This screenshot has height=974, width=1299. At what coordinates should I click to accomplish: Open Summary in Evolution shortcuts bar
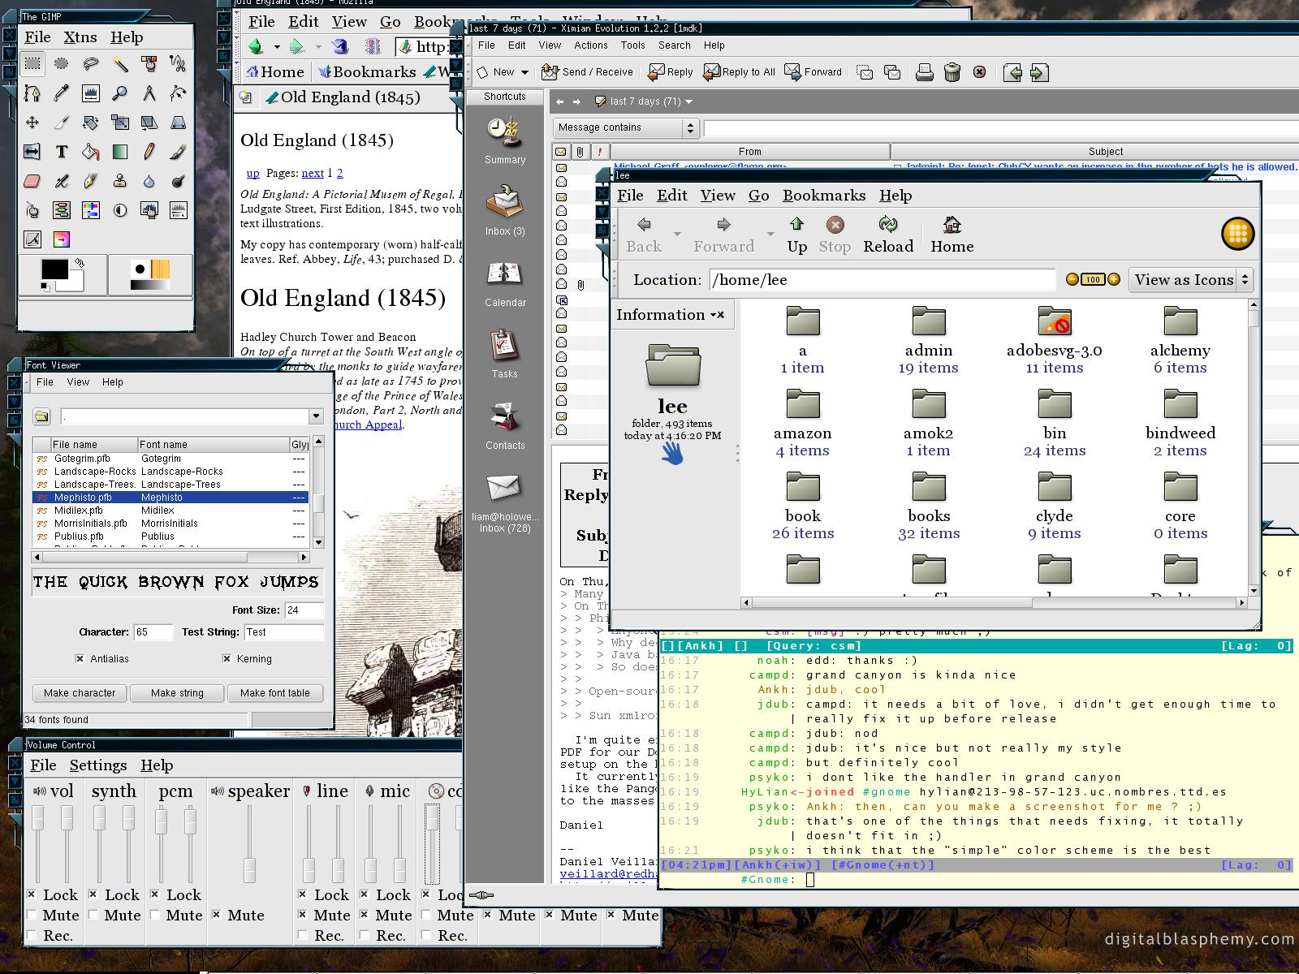(x=505, y=140)
